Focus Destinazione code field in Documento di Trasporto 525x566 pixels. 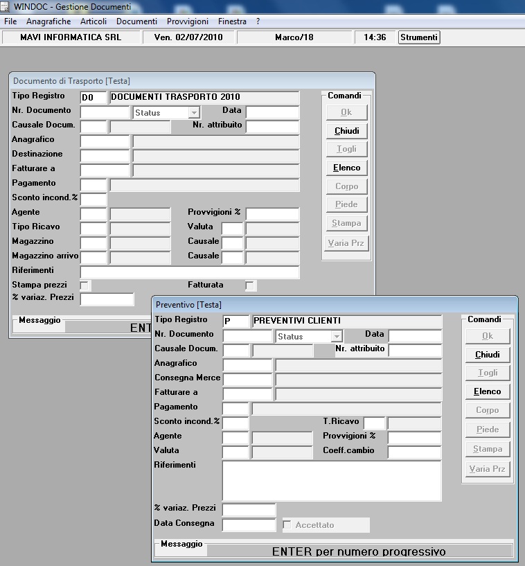coord(105,156)
